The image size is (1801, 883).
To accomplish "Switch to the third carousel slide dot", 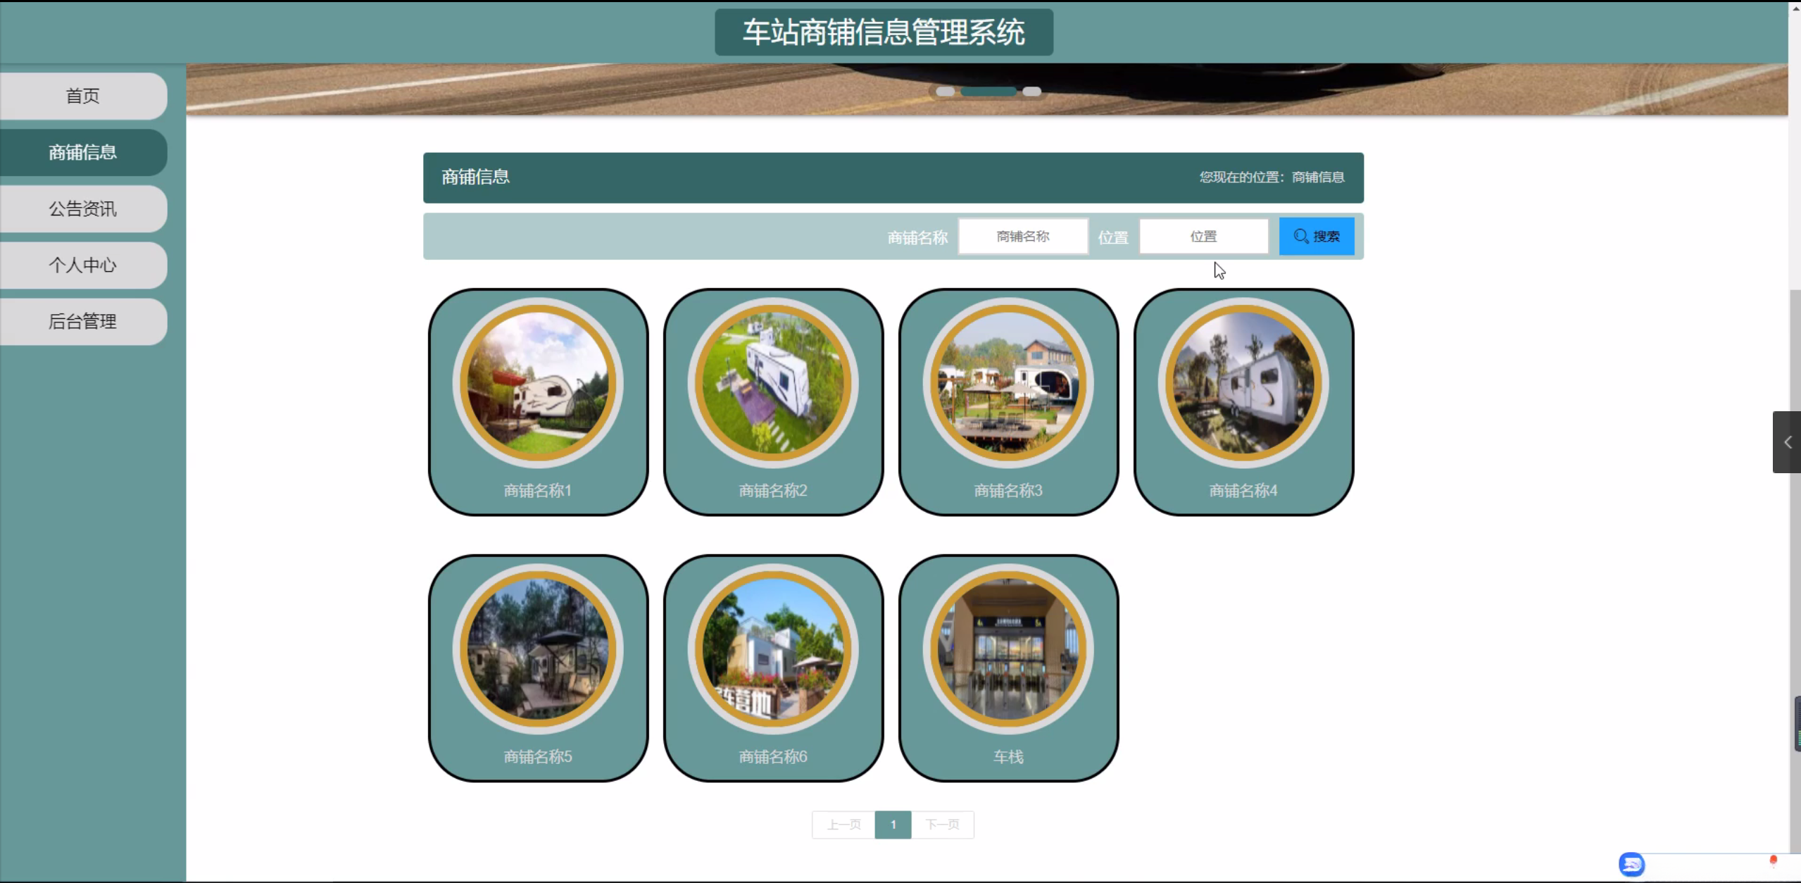I will pyautogui.click(x=1031, y=92).
